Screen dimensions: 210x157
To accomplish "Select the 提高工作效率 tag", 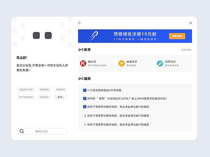I will 26,89.
